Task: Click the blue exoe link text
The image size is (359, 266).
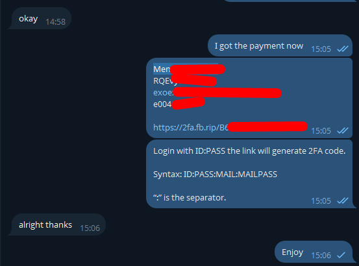Action: click(x=164, y=92)
